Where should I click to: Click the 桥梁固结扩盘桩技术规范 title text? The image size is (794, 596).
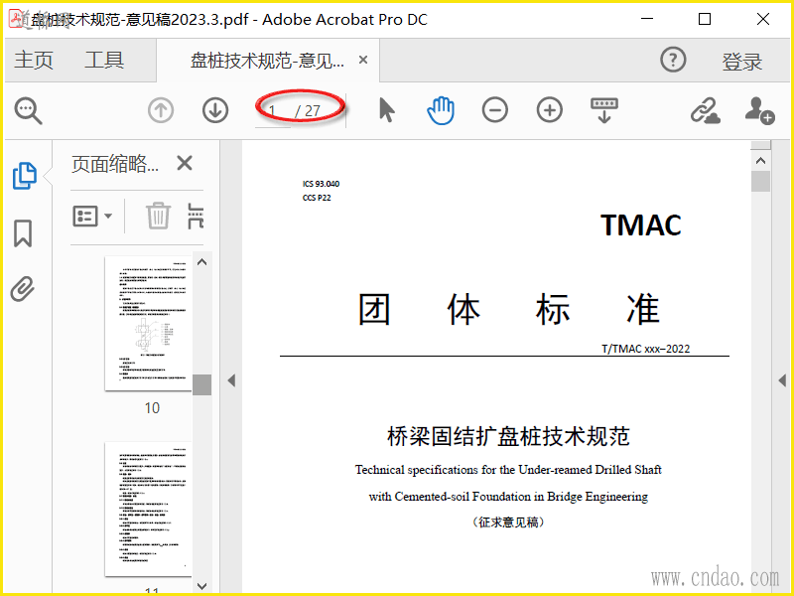coord(508,436)
